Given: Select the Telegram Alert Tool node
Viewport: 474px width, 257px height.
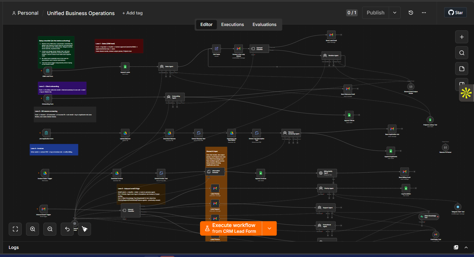Looking at the screenshot, I should [x=458, y=207].
